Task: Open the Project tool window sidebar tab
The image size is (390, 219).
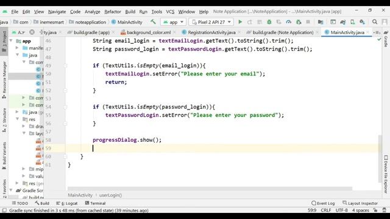Action: click(4, 42)
